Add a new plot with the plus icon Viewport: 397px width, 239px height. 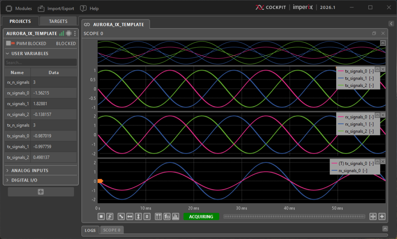pos(382,216)
